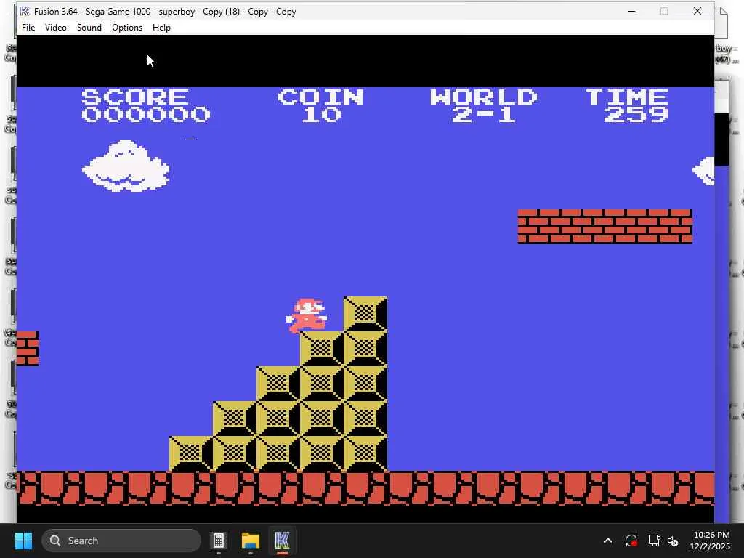Click the red Mario character sprite

(x=307, y=316)
